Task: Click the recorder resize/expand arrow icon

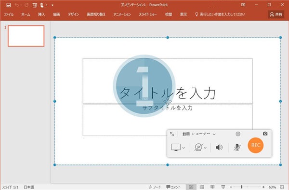Action: [172, 134]
